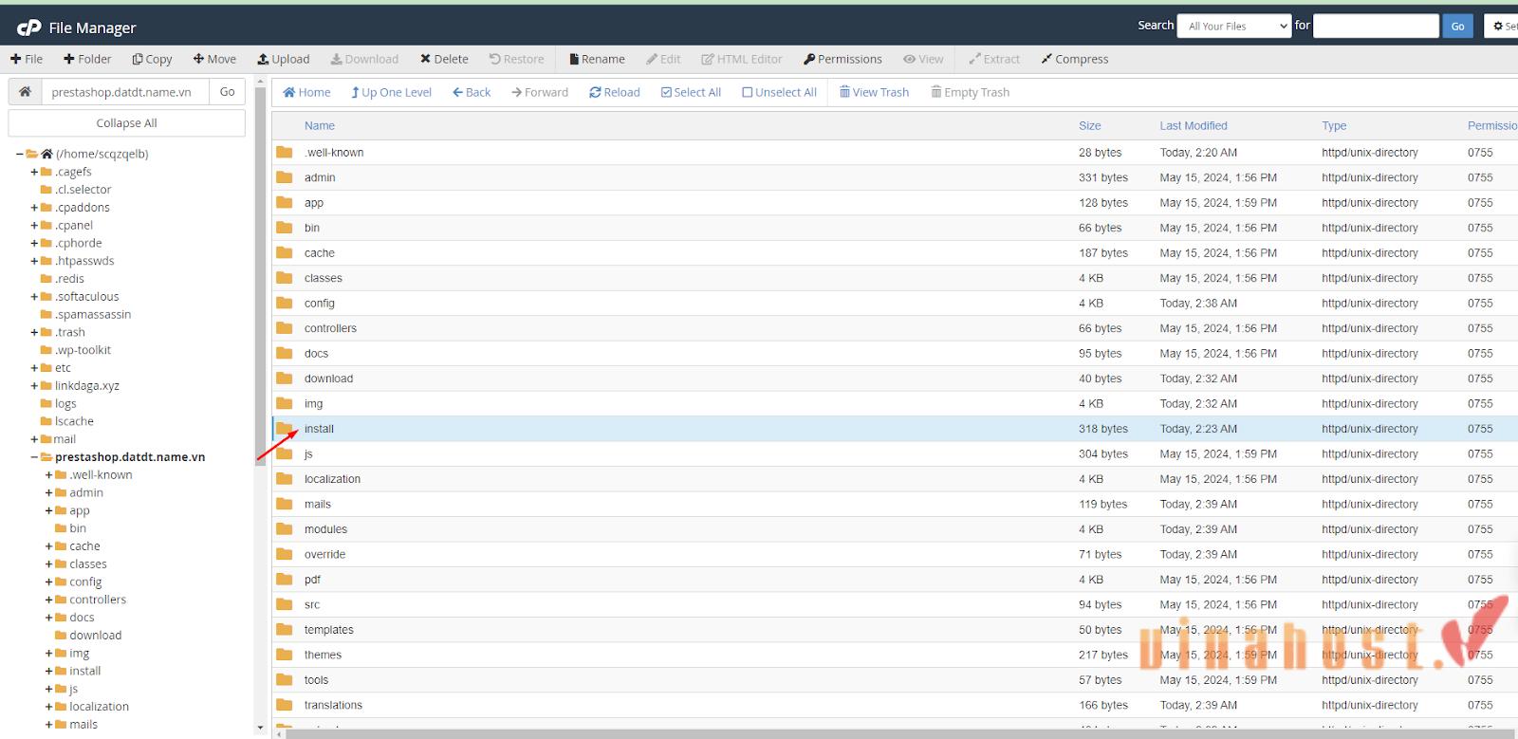1518x739 pixels.
Task: Click View Trash
Action: click(874, 92)
